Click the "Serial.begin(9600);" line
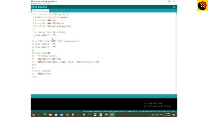Image resolution: width=208 pixels, height=117 pixels. (x=49, y=59)
